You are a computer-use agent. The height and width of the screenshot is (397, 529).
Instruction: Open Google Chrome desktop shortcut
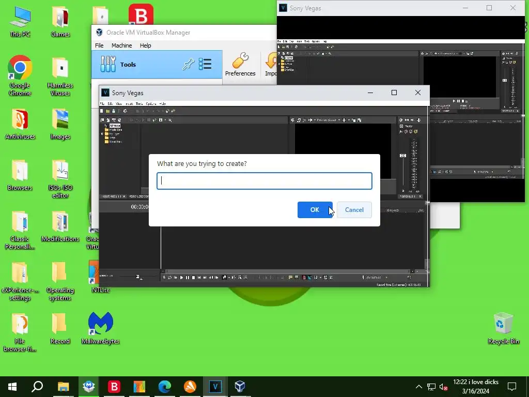point(20,75)
